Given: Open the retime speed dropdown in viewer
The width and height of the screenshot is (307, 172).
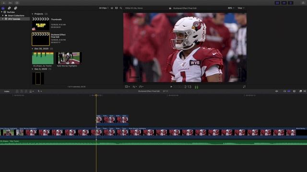Looking at the screenshot, I should coord(141,86).
